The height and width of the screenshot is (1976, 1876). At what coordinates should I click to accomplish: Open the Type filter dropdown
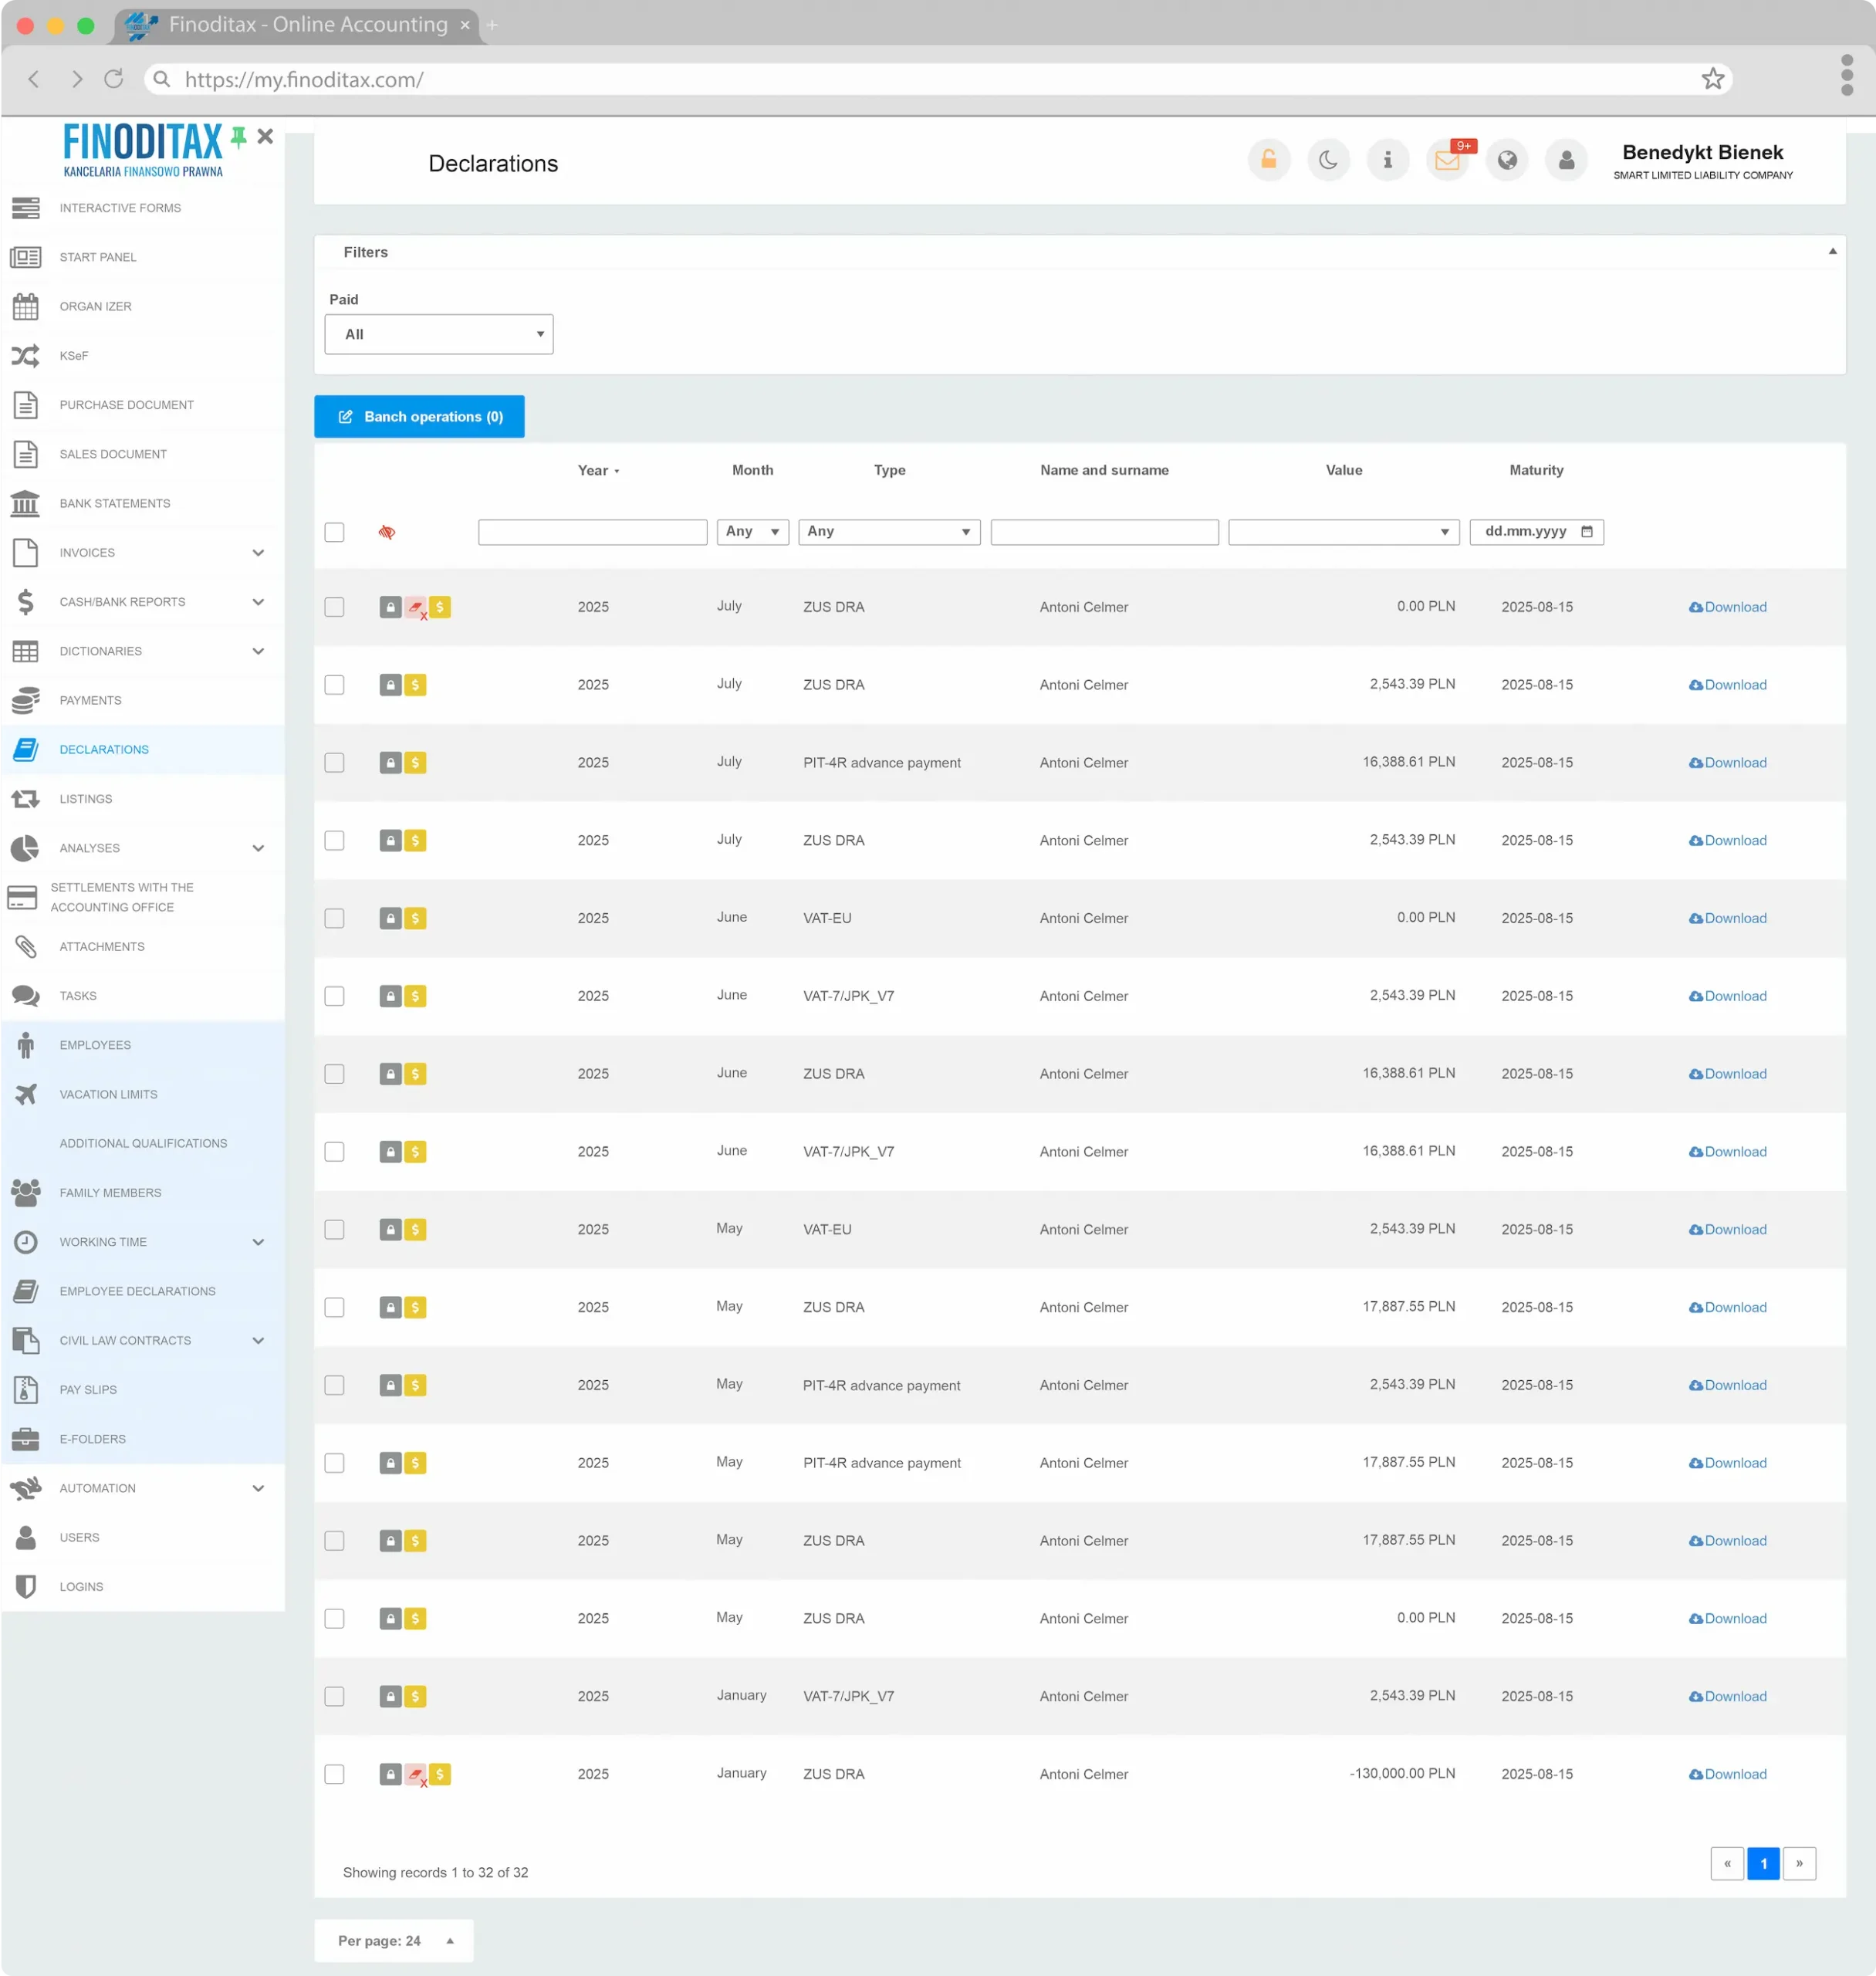888,532
